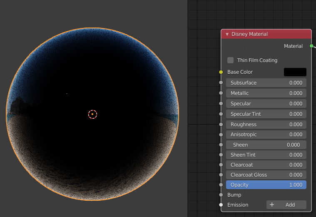316x217 pixels.
Task: Click the 3D cursor in the viewport
Action: (92, 114)
